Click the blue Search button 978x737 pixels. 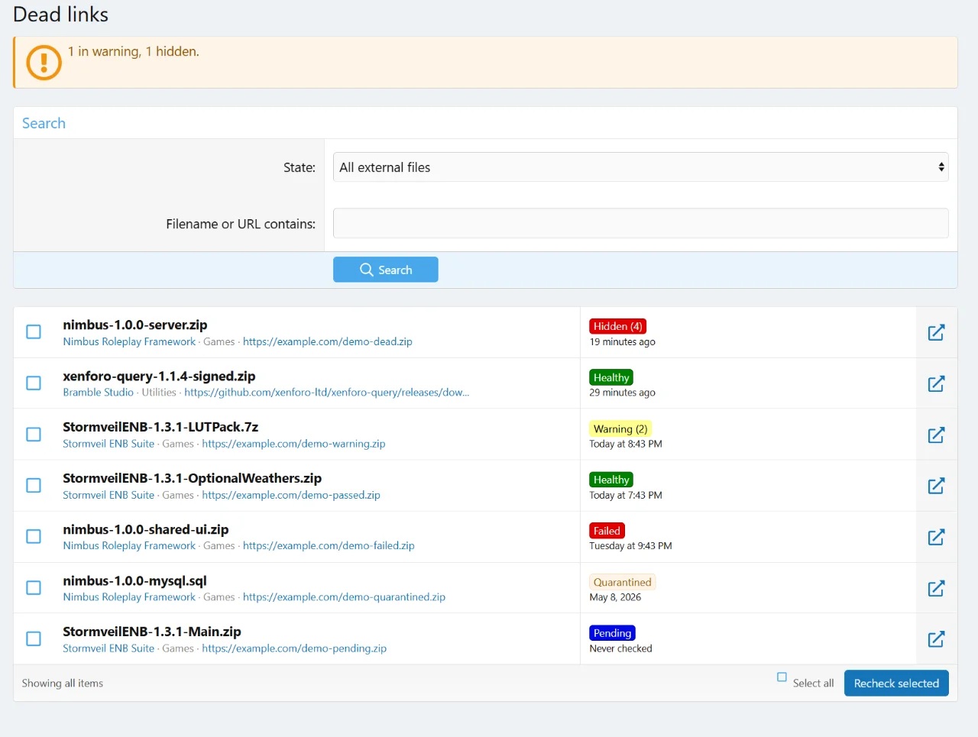(x=385, y=270)
